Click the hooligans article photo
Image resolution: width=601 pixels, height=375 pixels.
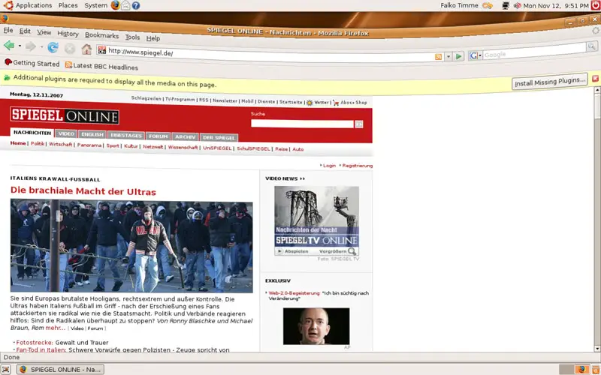pos(131,246)
